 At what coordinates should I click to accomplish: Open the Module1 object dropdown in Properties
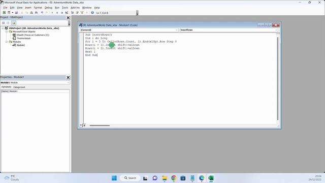(x=68, y=82)
